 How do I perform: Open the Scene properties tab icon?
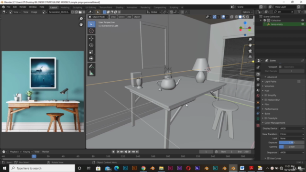[x=258, y=90]
